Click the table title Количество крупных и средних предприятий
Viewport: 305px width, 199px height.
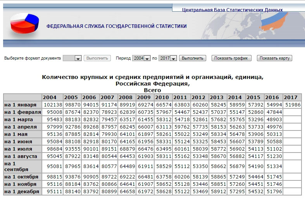click(x=153, y=84)
